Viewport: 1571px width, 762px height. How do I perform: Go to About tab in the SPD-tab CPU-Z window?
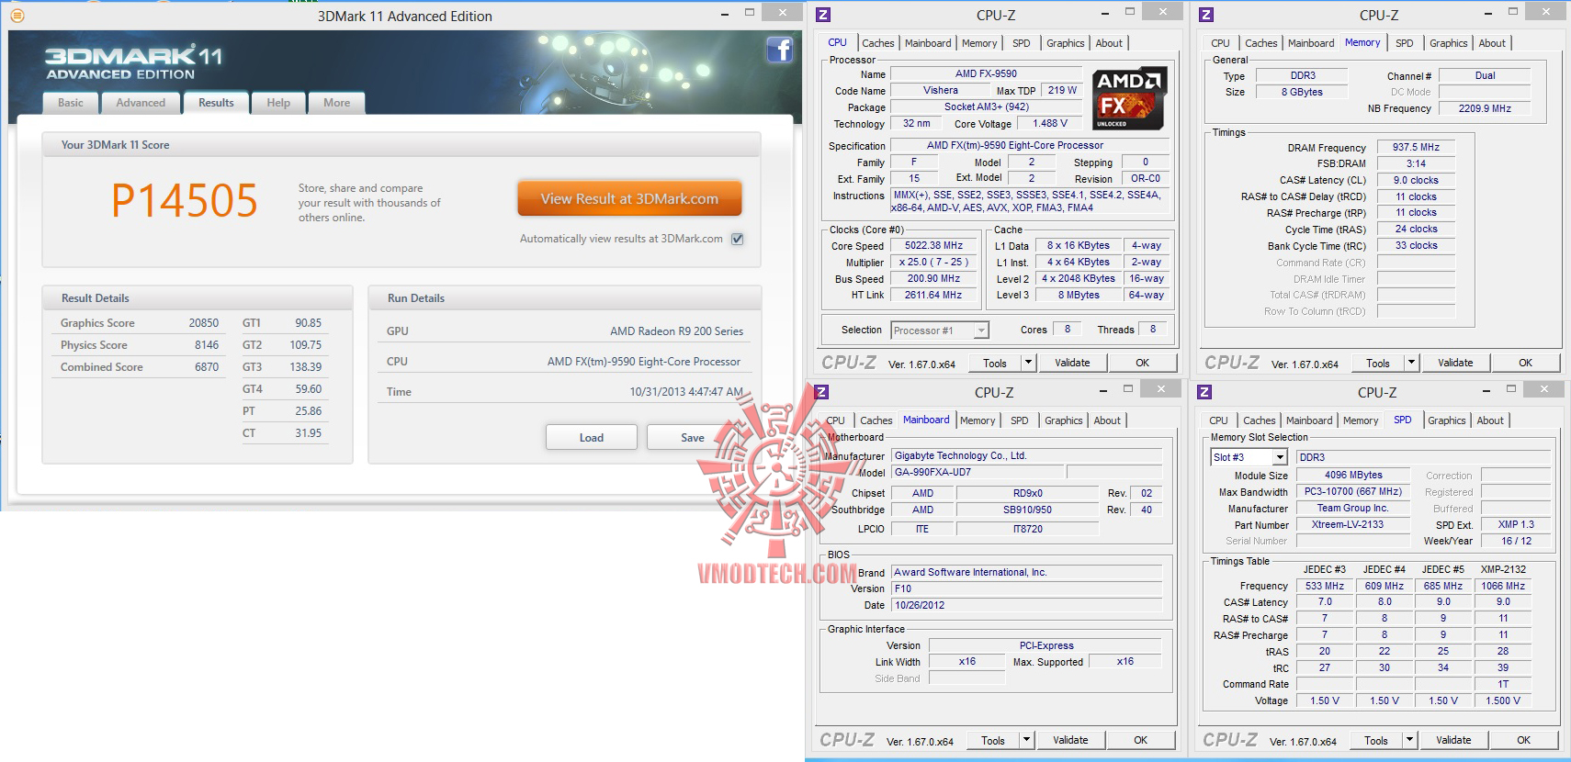tap(1490, 420)
